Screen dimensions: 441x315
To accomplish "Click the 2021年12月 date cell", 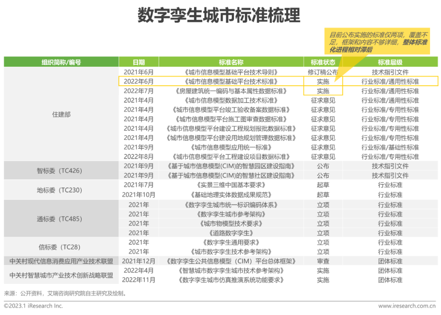I will pos(139,261).
